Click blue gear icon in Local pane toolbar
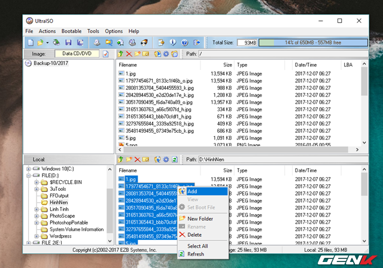The height and width of the screenshot is (268, 383). (x=166, y=159)
